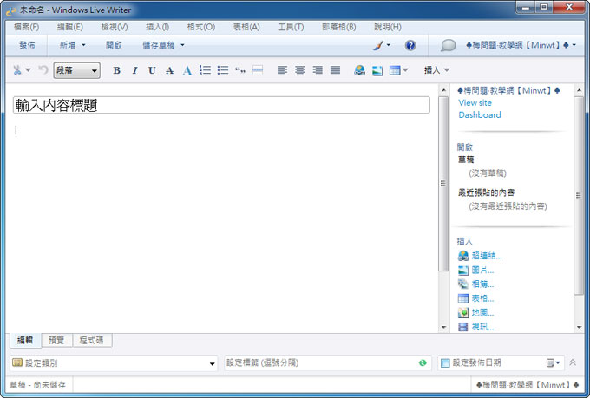Expand the 儲存草稿 dropdown arrow
Viewport: 590px width, 398px height.
[182, 45]
